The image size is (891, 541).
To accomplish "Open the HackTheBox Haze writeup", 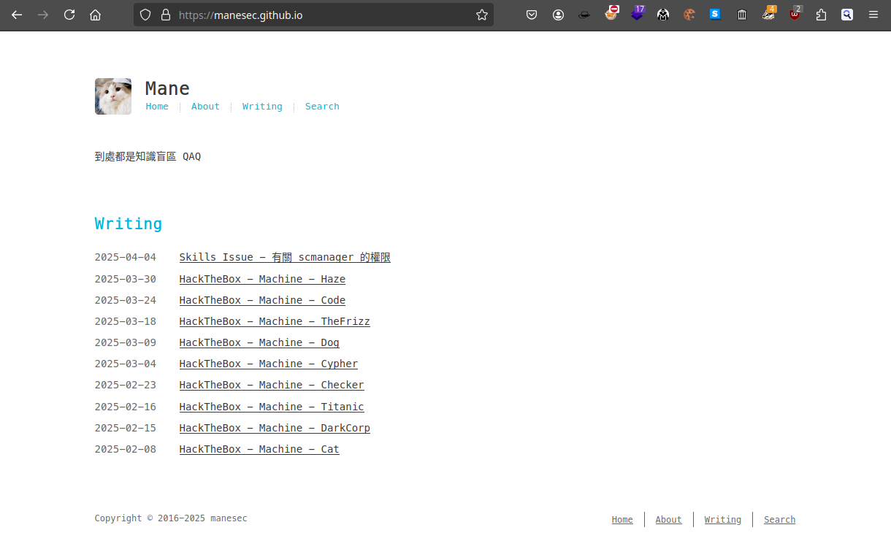I will (262, 279).
